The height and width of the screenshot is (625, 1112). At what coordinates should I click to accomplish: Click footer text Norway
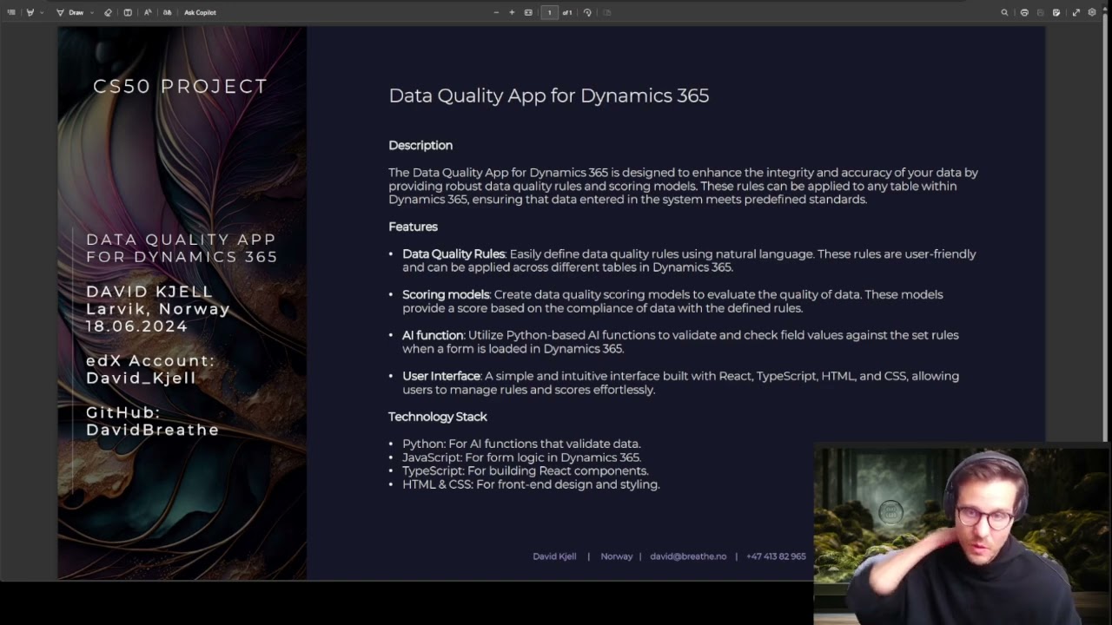(617, 556)
